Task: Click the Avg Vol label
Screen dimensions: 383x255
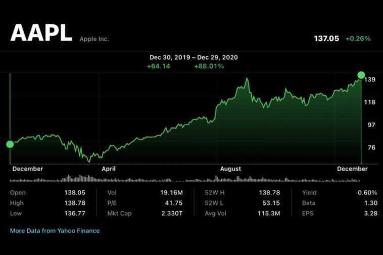Action: pos(215,214)
